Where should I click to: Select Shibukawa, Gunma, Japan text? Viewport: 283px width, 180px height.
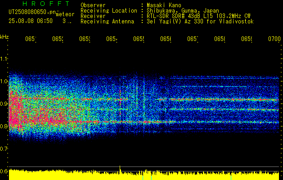183,11
